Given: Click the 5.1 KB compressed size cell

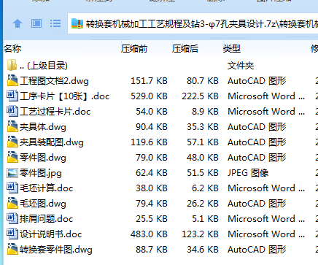Looking at the screenshot, I should click(205, 219).
